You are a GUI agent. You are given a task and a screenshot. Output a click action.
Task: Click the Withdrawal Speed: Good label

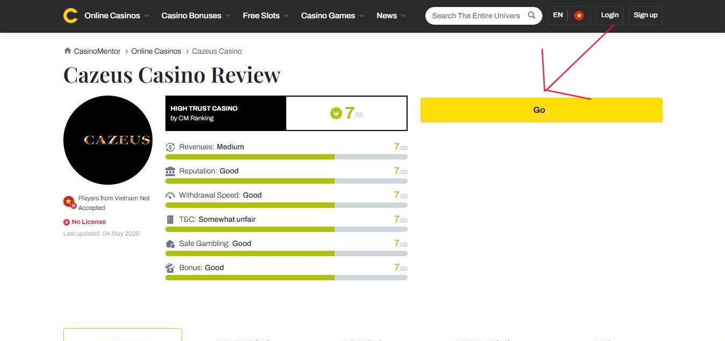tap(220, 195)
